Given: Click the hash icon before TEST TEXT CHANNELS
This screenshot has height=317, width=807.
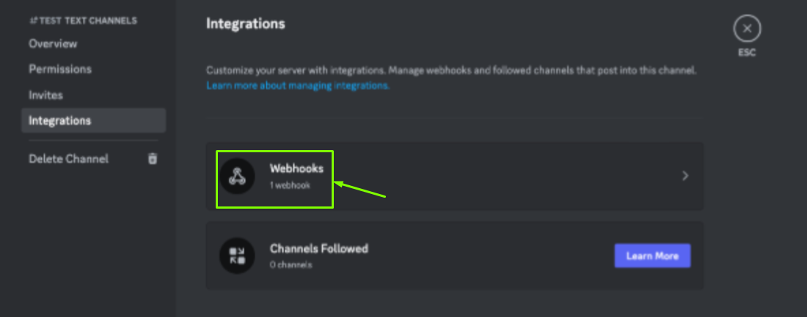Looking at the screenshot, I should pos(33,20).
